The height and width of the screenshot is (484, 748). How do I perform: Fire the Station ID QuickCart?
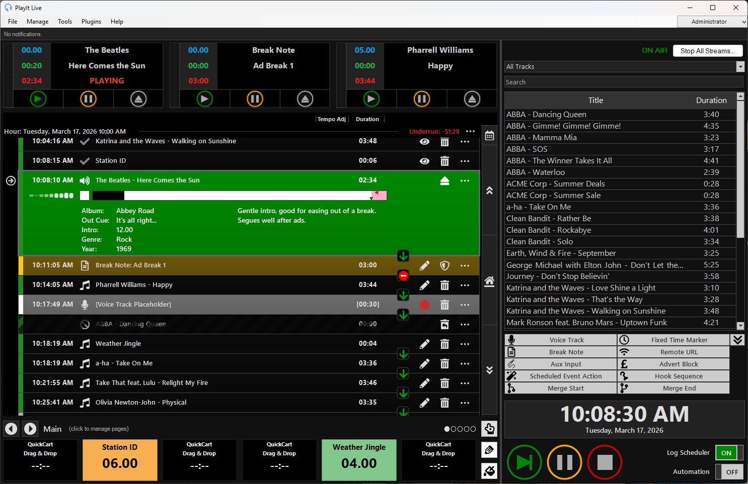(120, 460)
